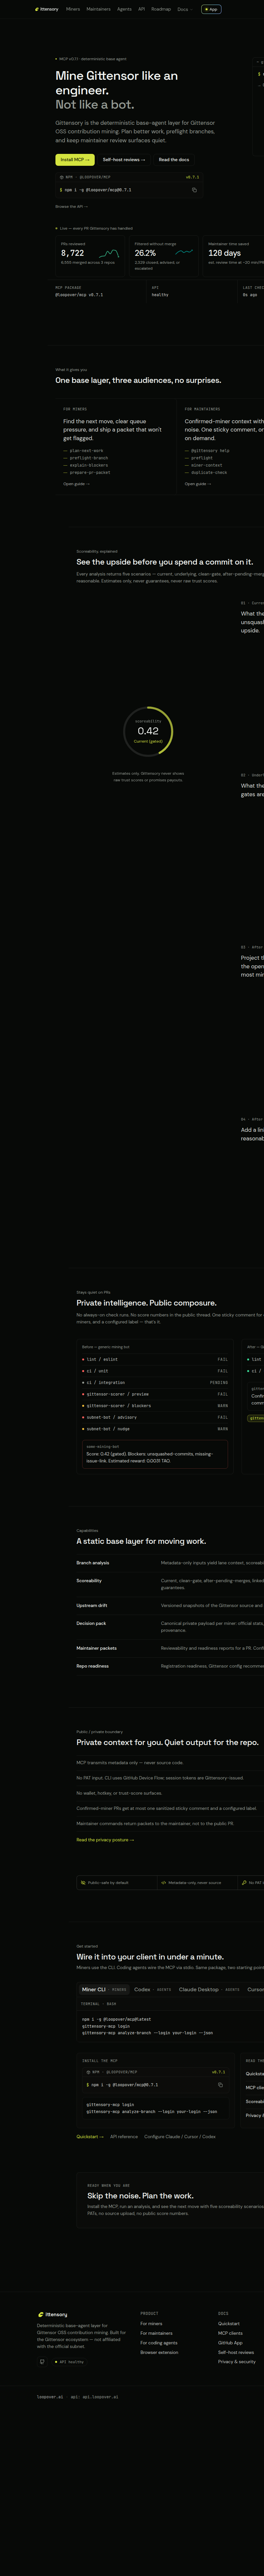Click the Quickstart link in the footer Docs column
The height and width of the screenshot is (2576, 264).
pyautogui.click(x=229, y=2324)
